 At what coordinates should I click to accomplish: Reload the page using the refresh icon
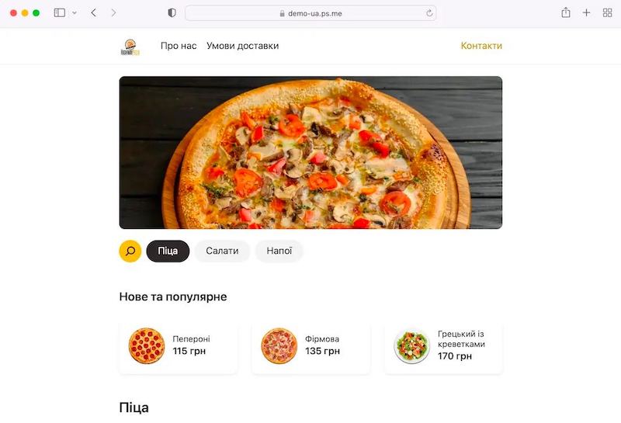coord(429,13)
